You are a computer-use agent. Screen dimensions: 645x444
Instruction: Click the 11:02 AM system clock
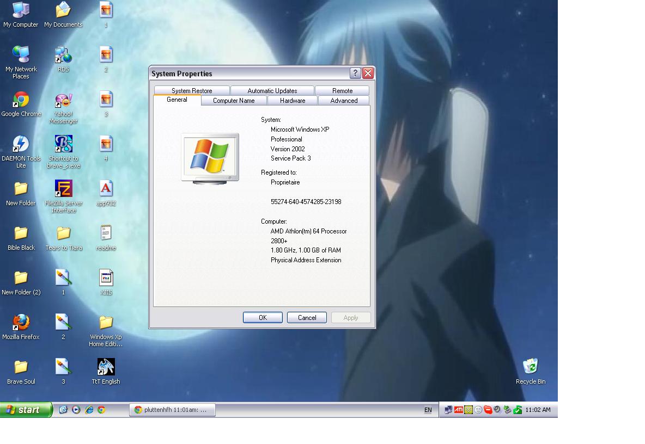pyautogui.click(x=538, y=410)
